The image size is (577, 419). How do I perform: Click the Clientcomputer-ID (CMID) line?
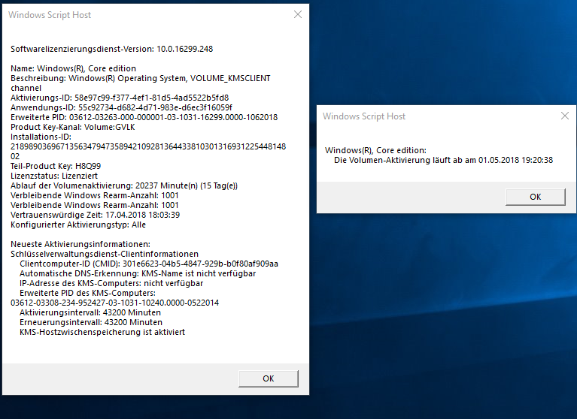(x=149, y=264)
